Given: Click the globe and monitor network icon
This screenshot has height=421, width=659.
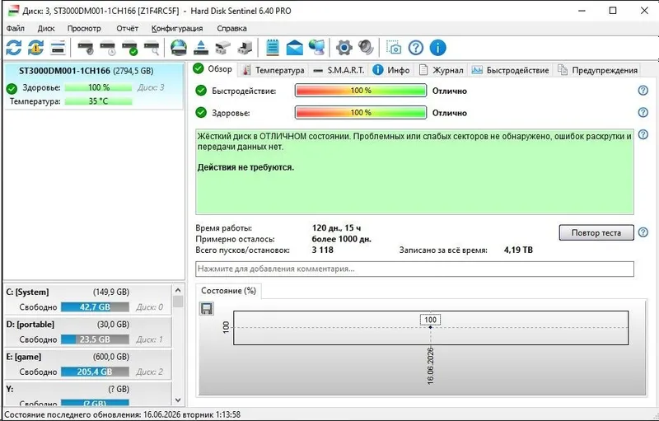Looking at the screenshot, I should click(316, 48).
